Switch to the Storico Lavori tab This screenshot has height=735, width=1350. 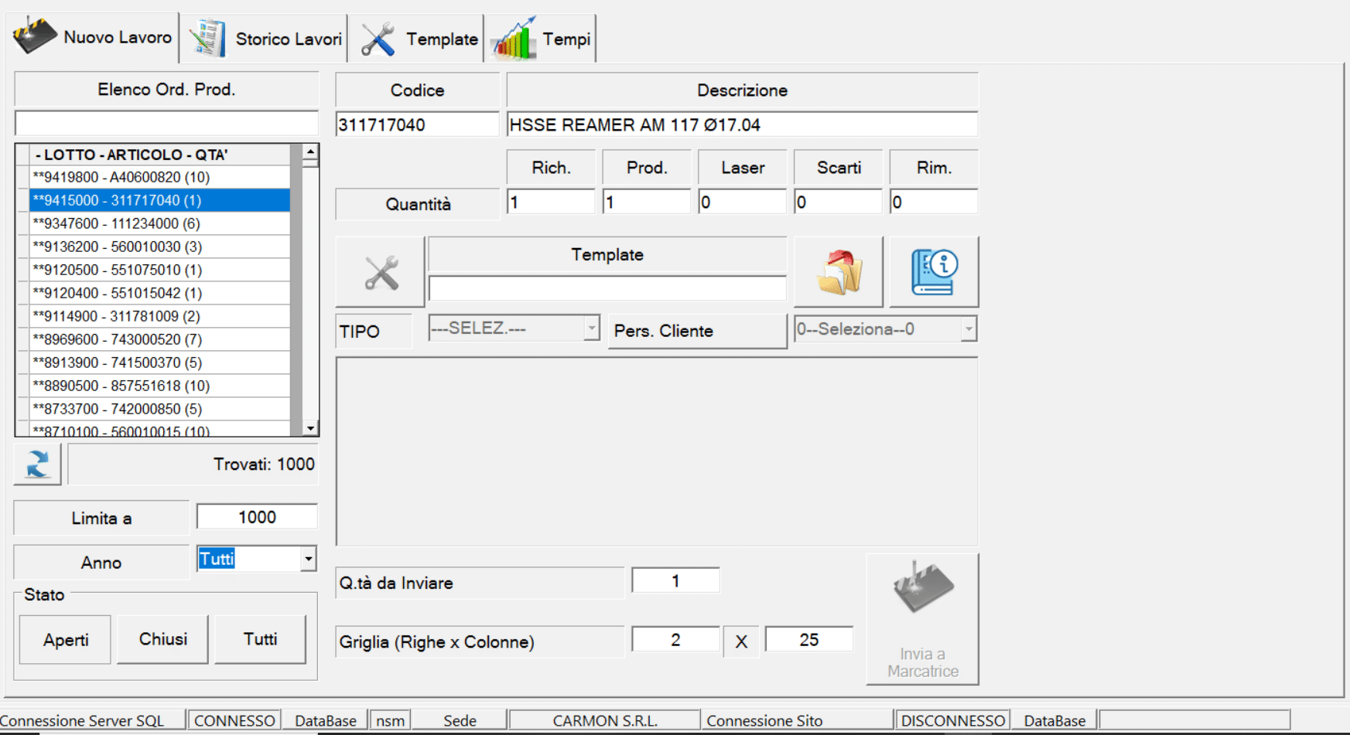[x=265, y=39]
